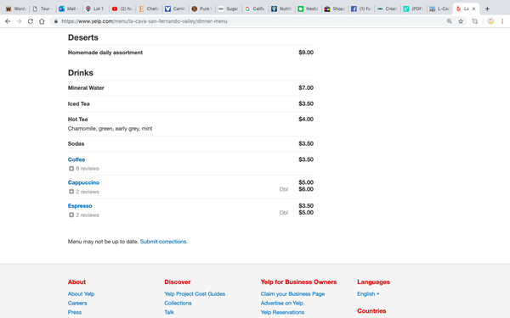Click the 'Deserts' section heading

pos(83,37)
